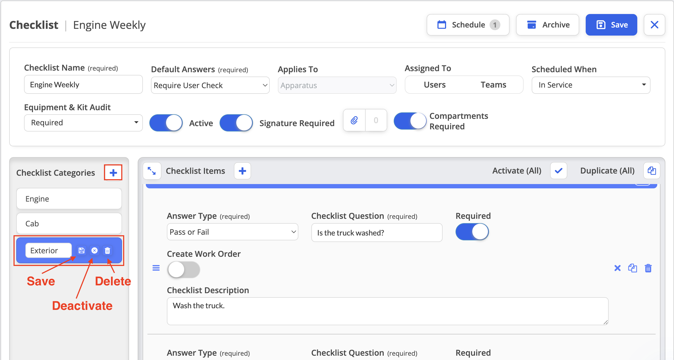Select the Teams assignment tab
This screenshot has width=674, height=360.
coord(493,85)
